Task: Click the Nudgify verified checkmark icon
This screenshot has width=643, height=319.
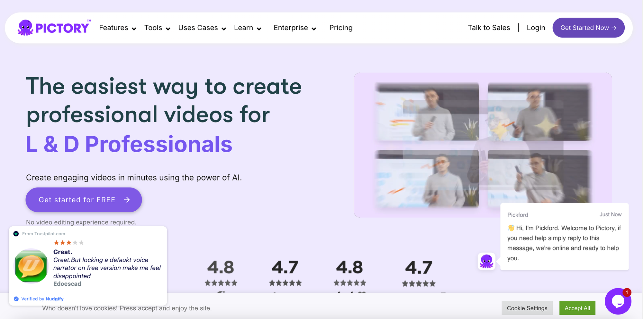Action: [x=16, y=299]
